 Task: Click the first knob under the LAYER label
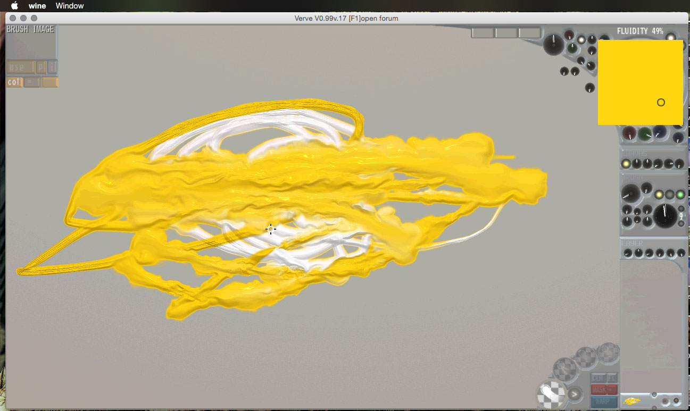pos(628,253)
